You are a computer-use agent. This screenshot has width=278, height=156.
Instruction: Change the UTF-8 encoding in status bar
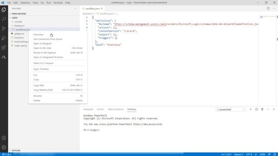click(249, 154)
